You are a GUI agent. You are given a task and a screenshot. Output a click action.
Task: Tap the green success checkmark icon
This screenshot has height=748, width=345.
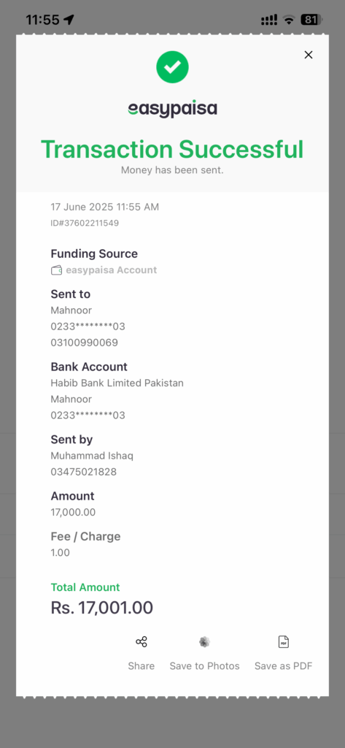click(172, 67)
